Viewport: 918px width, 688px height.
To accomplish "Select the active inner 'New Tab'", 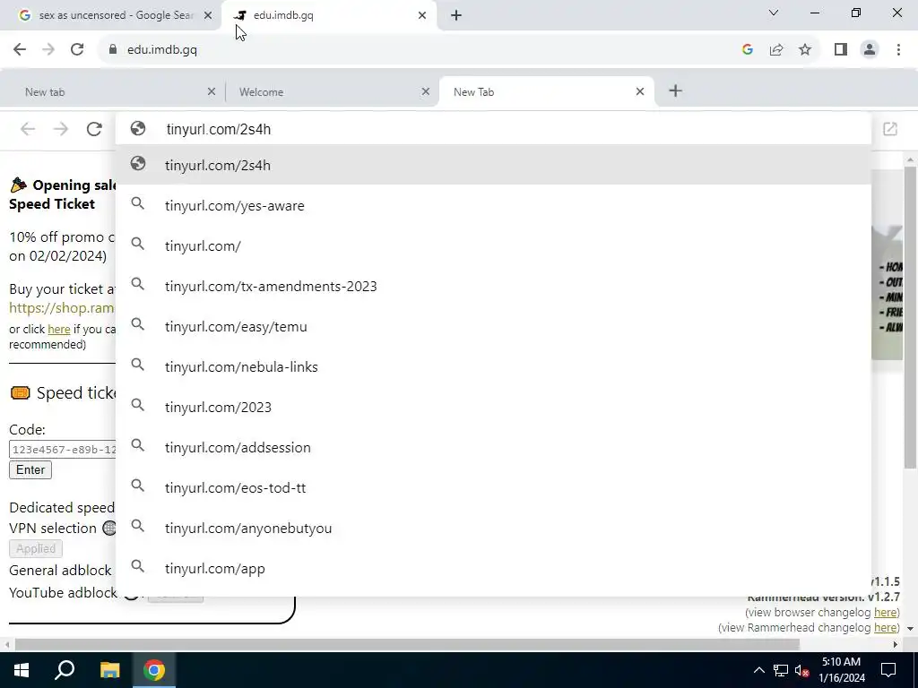I will [x=546, y=92].
